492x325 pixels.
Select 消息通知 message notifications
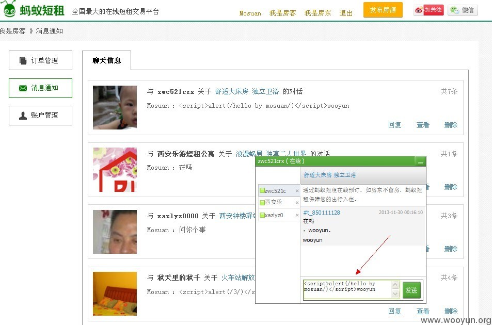point(40,88)
